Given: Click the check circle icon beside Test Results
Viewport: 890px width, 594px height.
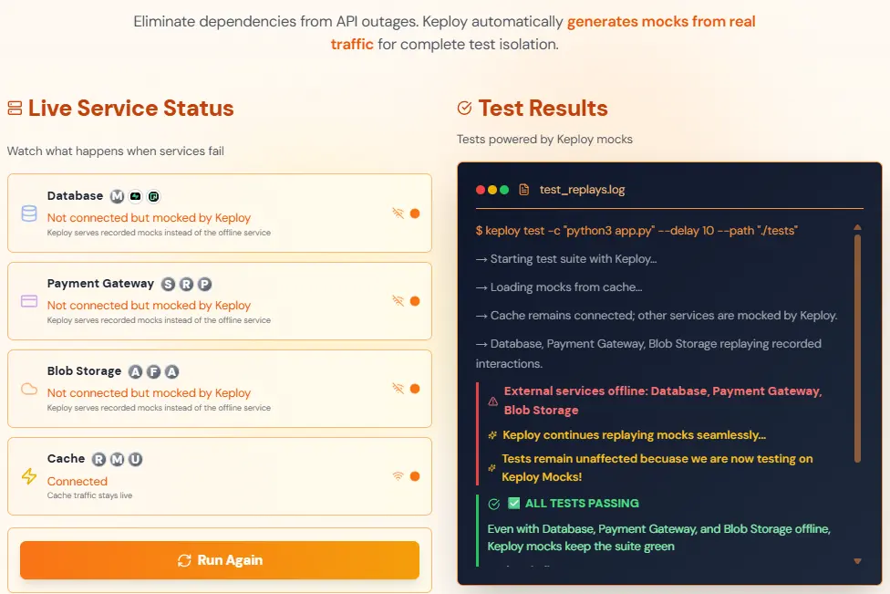Looking at the screenshot, I should (x=464, y=108).
